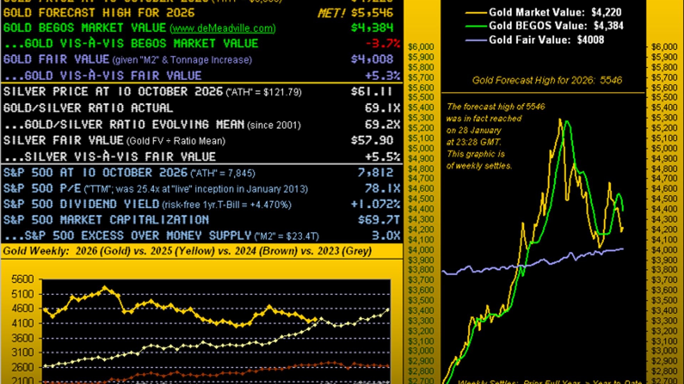The image size is (684, 384).
Task: Click the 2600 label on weekly chart axis
Action: coord(22,367)
